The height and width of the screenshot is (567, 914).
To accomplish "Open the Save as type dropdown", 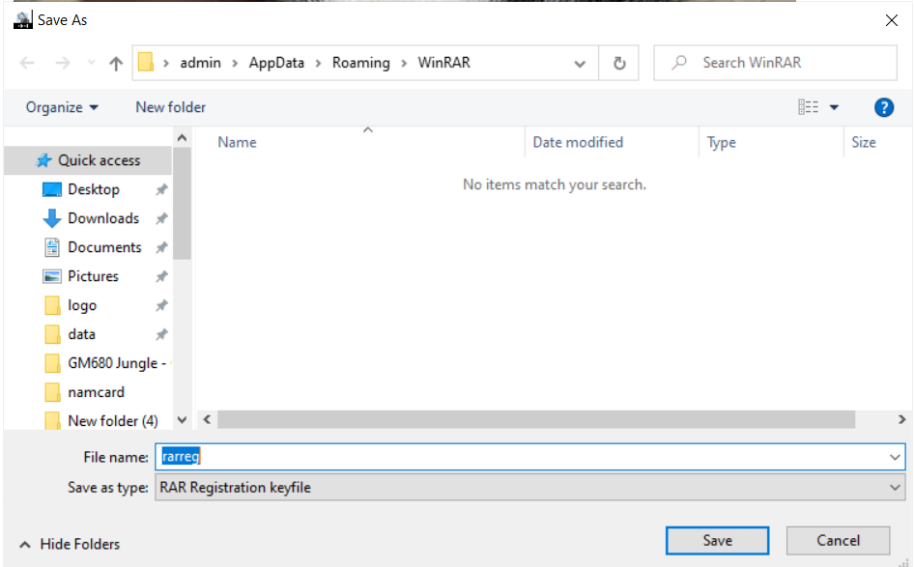I will coord(529,487).
